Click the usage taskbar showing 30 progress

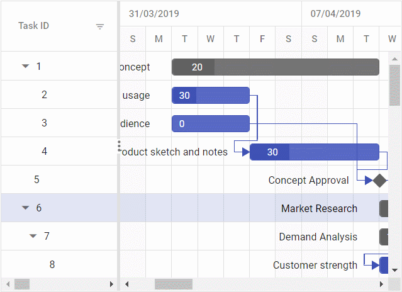pos(211,95)
